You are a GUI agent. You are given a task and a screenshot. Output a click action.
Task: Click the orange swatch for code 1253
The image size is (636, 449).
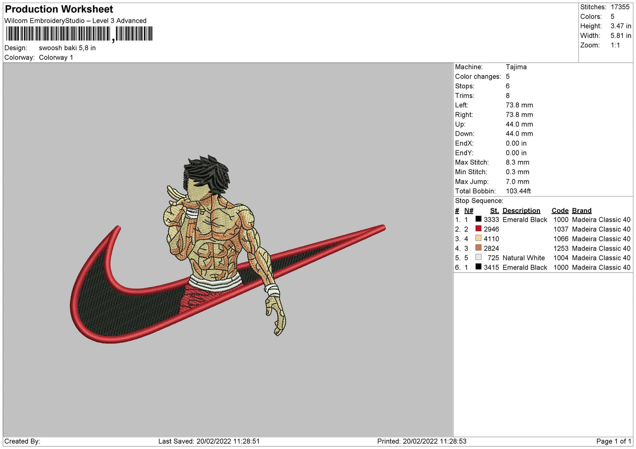click(478, 248)
